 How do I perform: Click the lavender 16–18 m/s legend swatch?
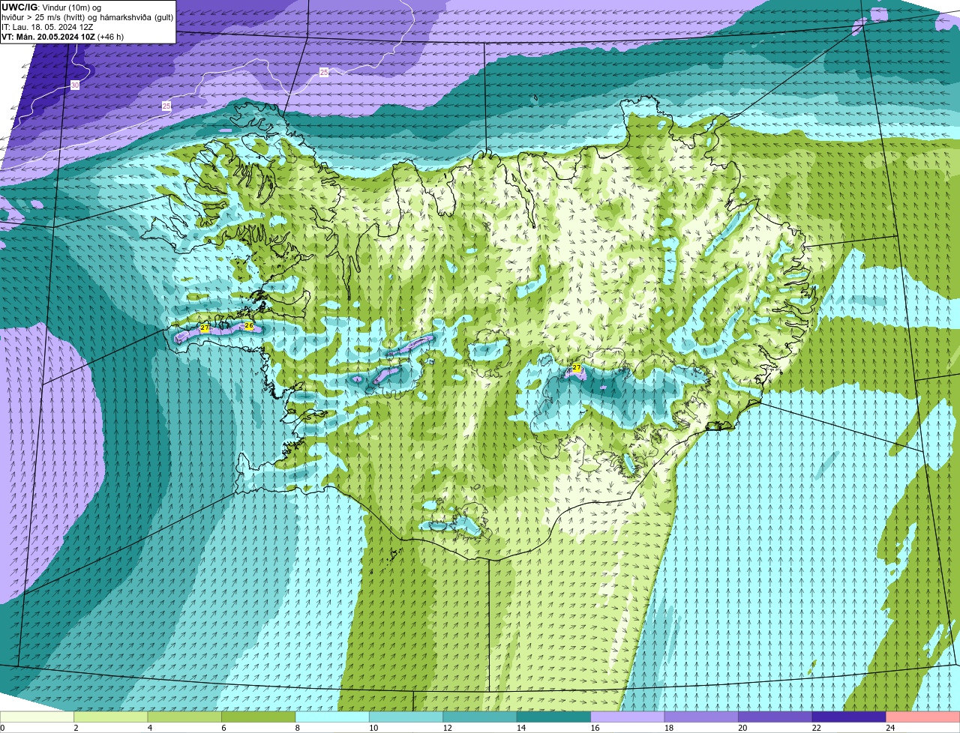pyautogui.click(x=628, y=717)
